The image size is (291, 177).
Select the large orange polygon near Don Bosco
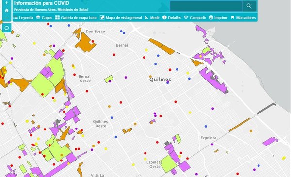coord(85,43)
